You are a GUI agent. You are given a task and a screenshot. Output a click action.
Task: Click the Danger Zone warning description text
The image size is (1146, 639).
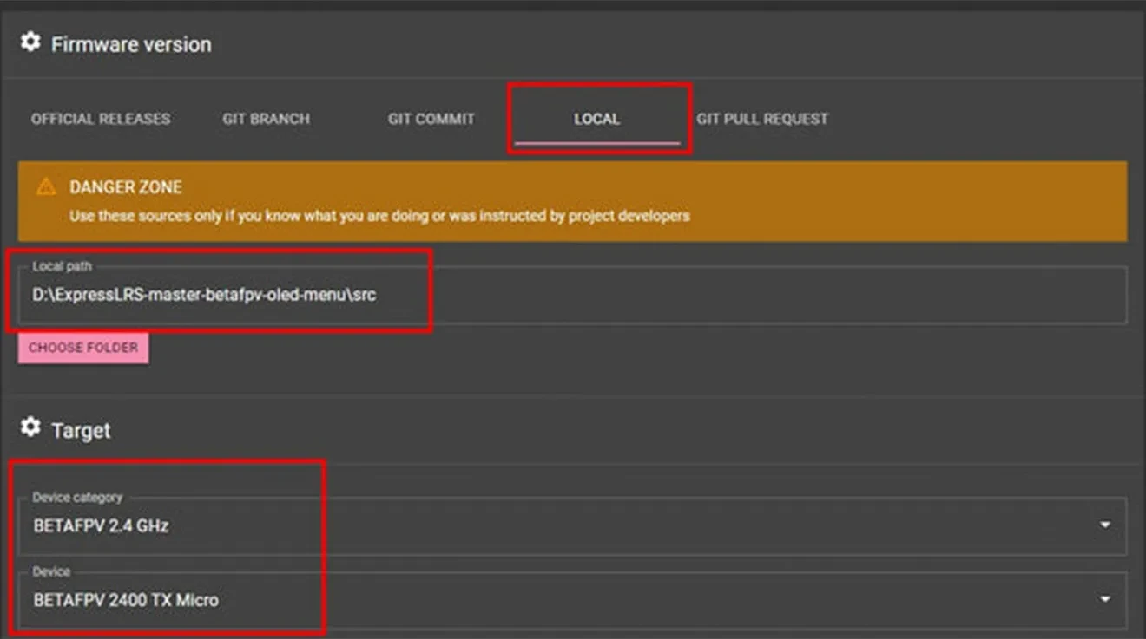click(x=379, y=216)
